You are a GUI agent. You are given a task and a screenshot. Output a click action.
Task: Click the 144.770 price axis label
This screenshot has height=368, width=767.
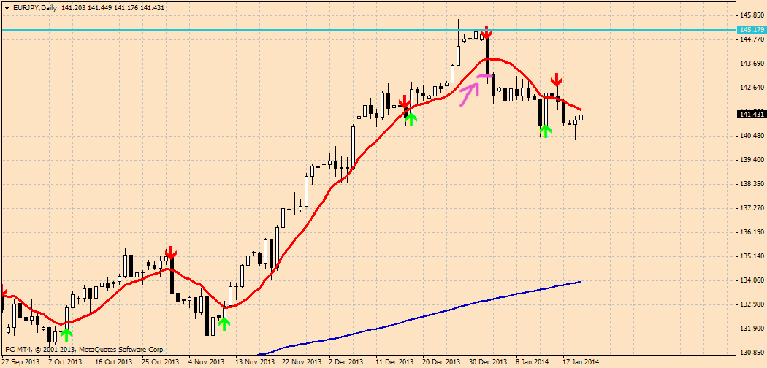click(x=752, y=39)
